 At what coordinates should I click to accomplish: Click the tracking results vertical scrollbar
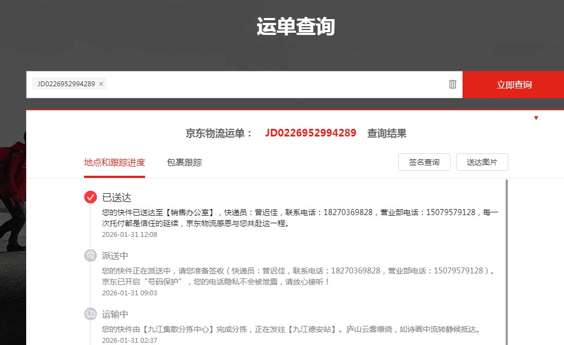coord(507,262)
